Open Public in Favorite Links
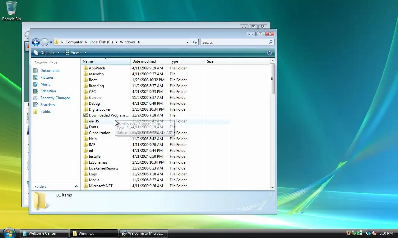Screen dimensions: 398x238 45,112
